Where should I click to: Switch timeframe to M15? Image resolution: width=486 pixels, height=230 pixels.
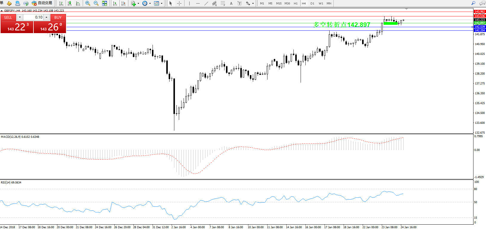coord(279,3)
